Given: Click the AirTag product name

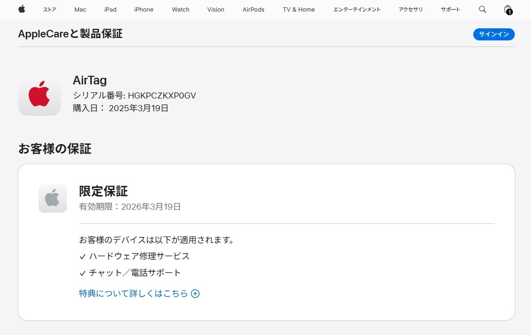Looking at the screenshot, I should coord(90,80).
